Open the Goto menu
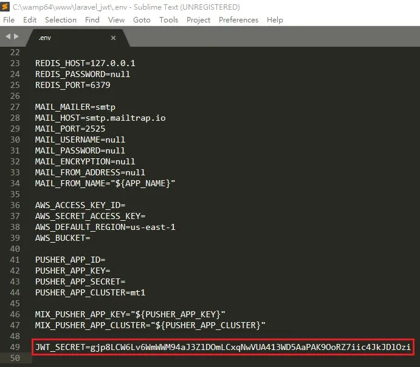 click(x=142, y=20)
